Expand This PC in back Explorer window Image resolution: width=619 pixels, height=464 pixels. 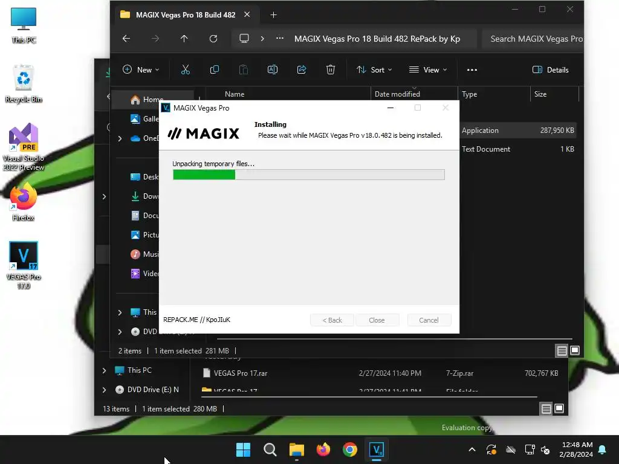[x=104, y=370]
